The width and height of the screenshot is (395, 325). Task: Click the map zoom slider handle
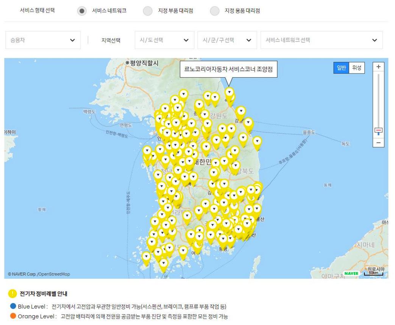[378, 131]
